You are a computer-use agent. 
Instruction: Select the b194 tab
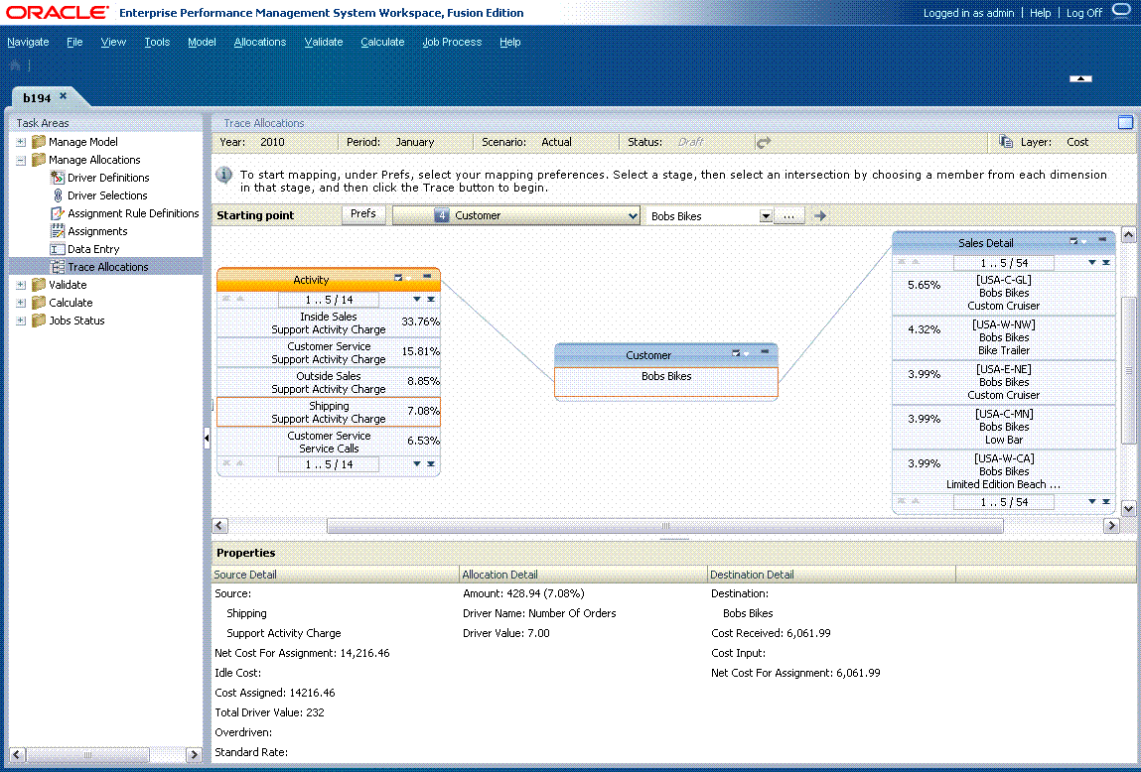37,96
